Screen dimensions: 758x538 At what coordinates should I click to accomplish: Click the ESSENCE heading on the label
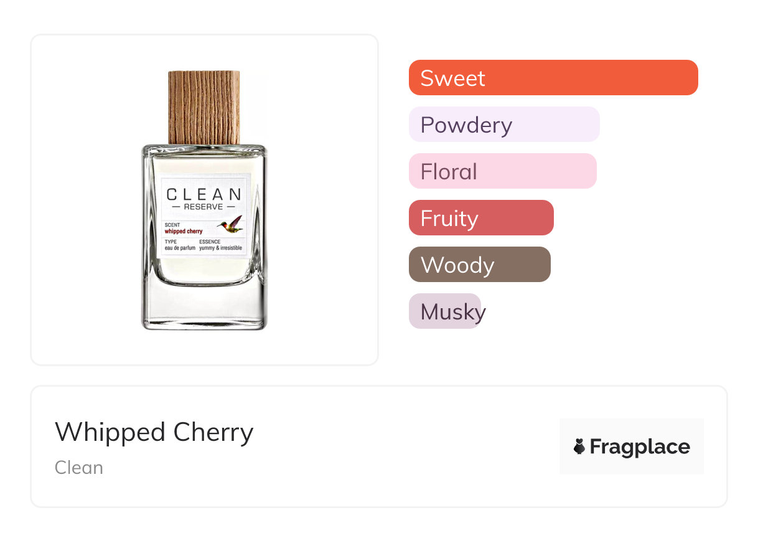210,242
